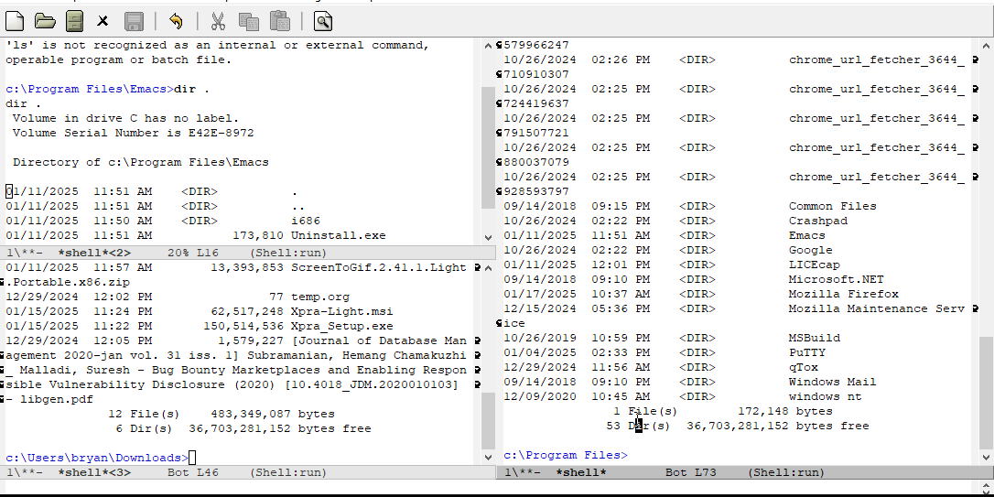Click (Shell:run) in the *shell*<3> mode line

288,472
